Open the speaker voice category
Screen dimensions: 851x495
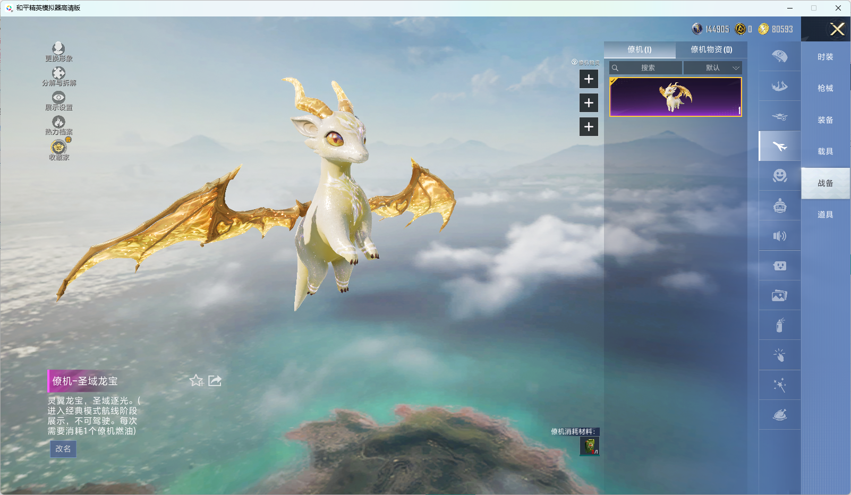click(x=779, y=236)
